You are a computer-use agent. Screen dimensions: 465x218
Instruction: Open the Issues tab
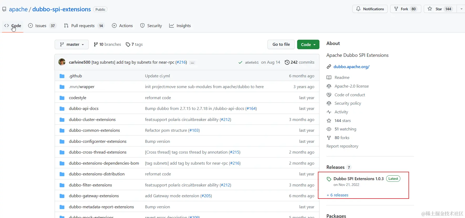pyautogui.click(x=42, y=26)
